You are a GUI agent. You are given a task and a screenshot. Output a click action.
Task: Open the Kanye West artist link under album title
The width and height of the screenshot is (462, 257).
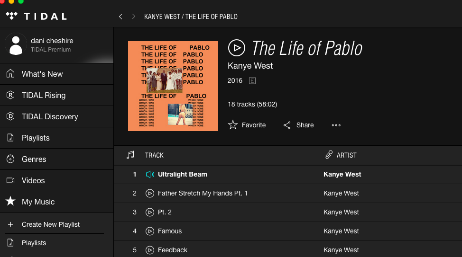pos(250,66)
